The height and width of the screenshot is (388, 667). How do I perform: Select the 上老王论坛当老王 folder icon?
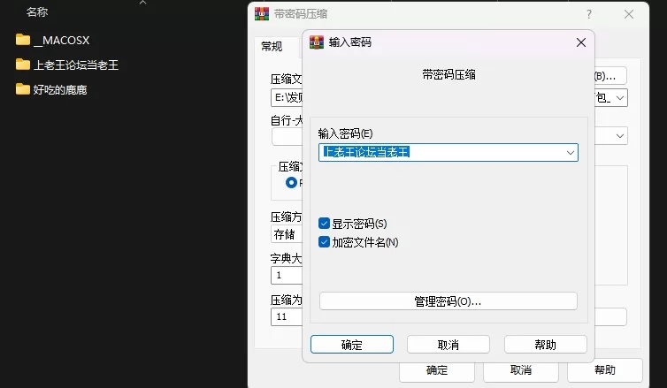pyautogui.click(x=23, y=65)
